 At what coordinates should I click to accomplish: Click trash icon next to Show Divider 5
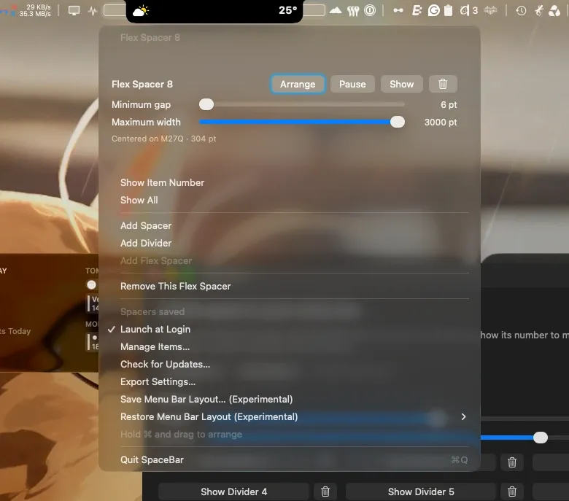pos(512,492)
